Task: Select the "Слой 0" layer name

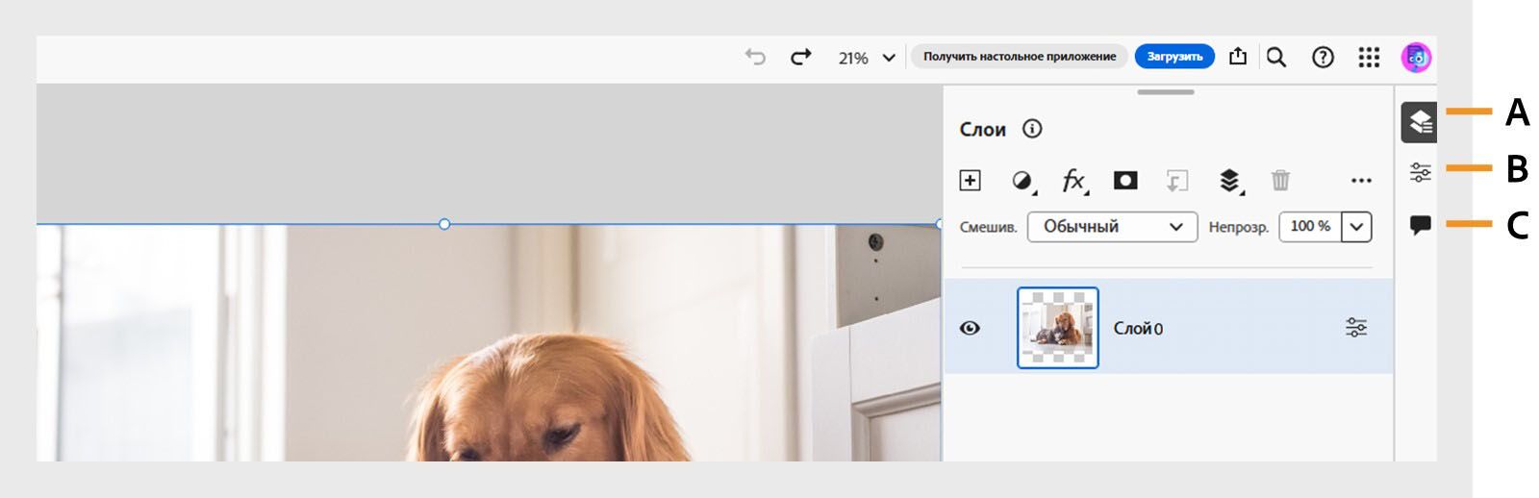Action: [1138, 329]
